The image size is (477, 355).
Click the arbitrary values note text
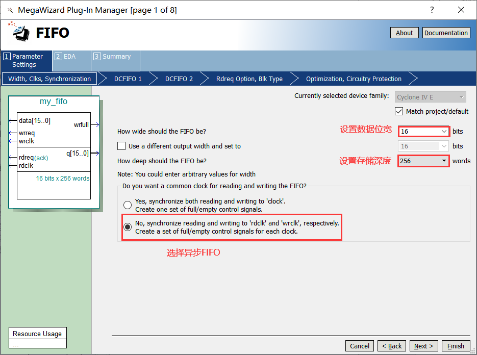coord(187,174)
